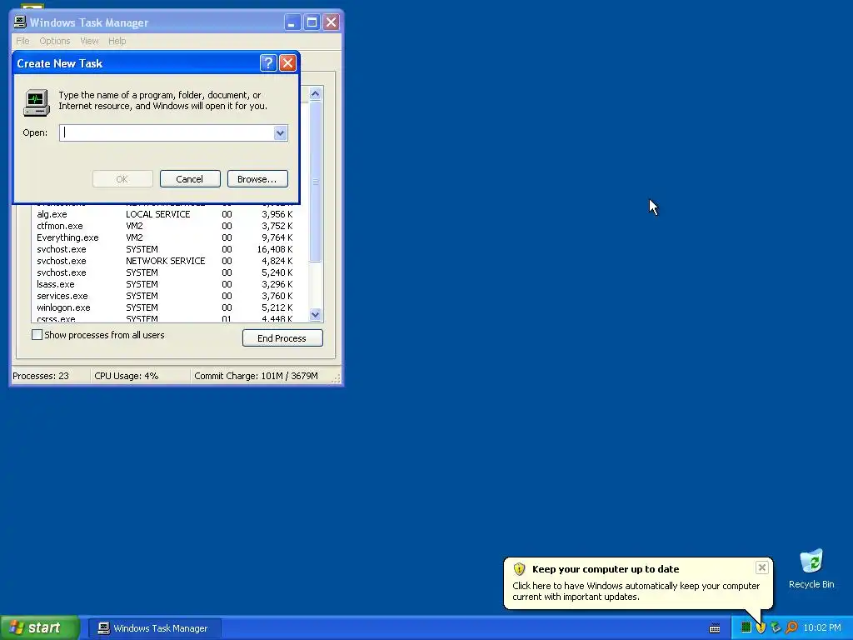Open the Options menu in Task Manager
853x640 pixels.
pyautogui.click(x=54, y=41)
